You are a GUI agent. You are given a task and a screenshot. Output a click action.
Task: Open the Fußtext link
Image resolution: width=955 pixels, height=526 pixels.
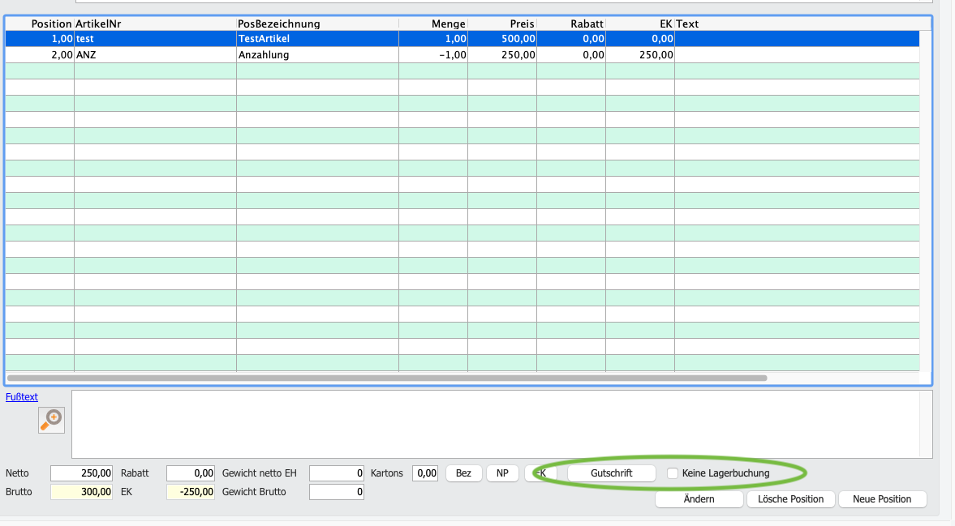pos(22,397)
